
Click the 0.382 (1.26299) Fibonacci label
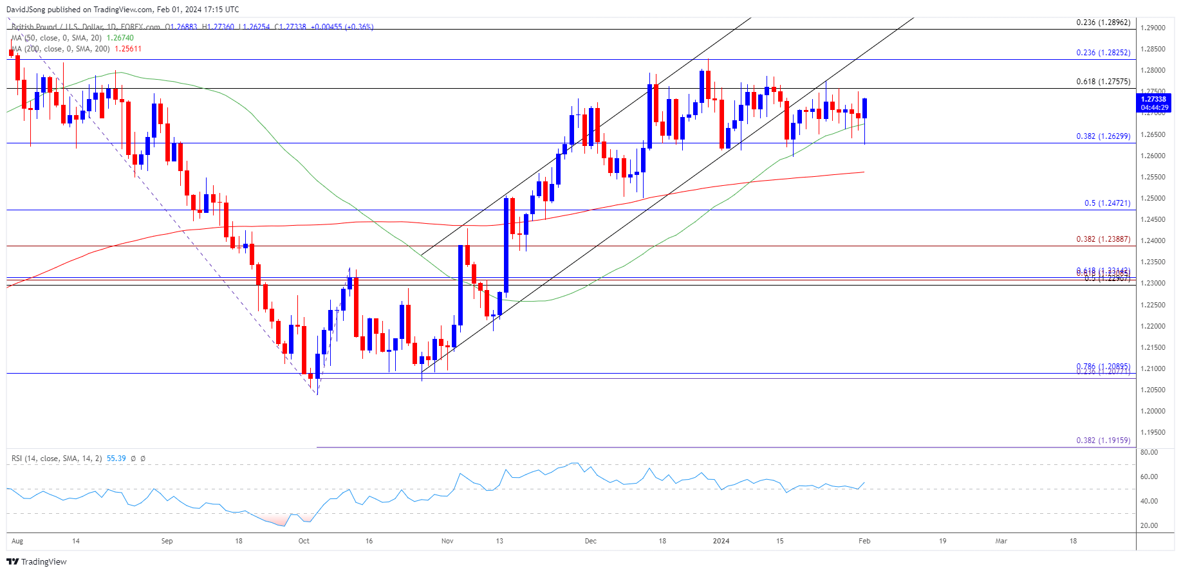[1103, 136]
